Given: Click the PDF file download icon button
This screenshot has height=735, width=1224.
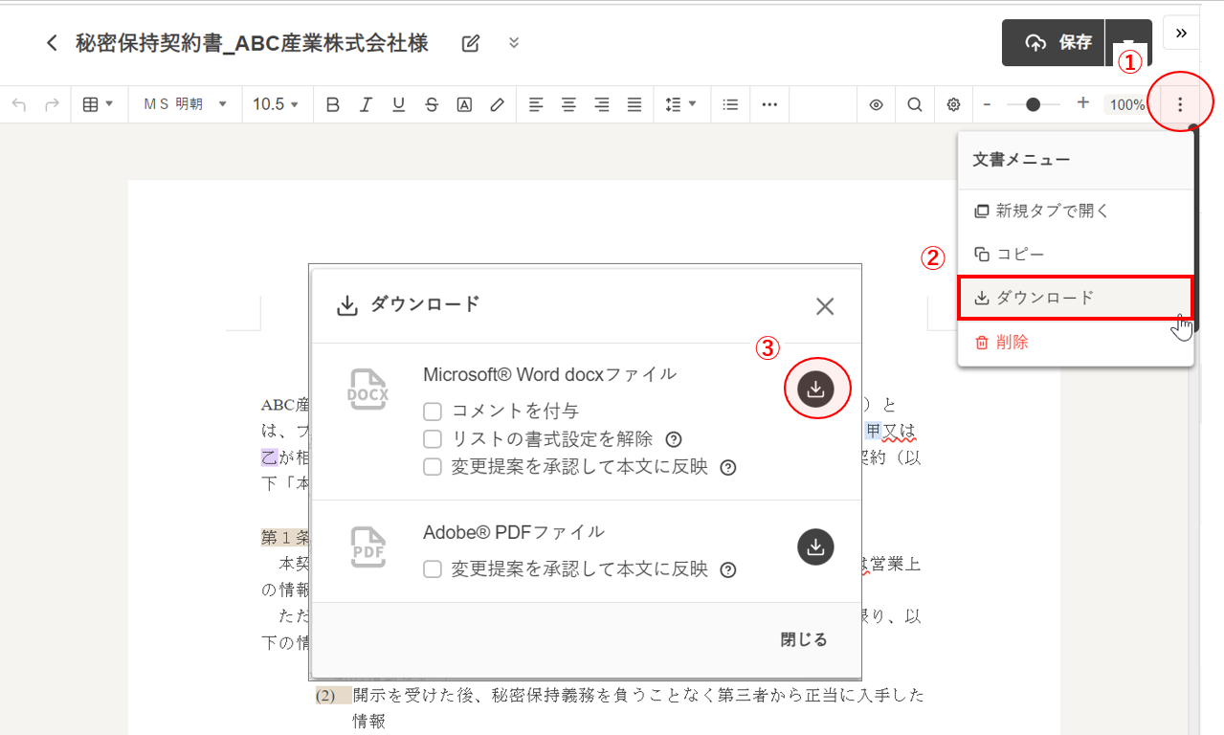Looking at the screenshot, I should point(815,546).
